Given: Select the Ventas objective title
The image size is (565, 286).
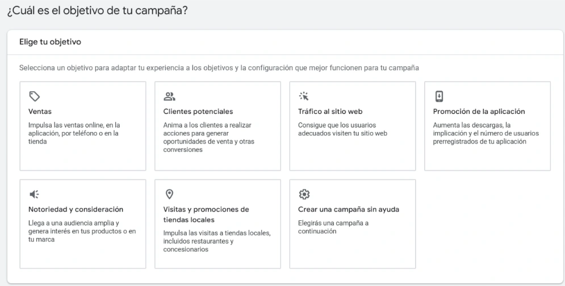Looking at the screenshot, I should pyautogui.click(x=40, y=112).
